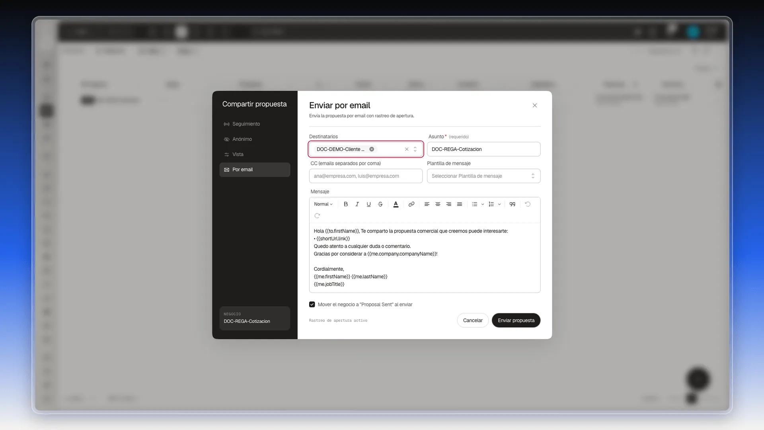Insert a block quote
764x430 pixels.
point(512,204)
